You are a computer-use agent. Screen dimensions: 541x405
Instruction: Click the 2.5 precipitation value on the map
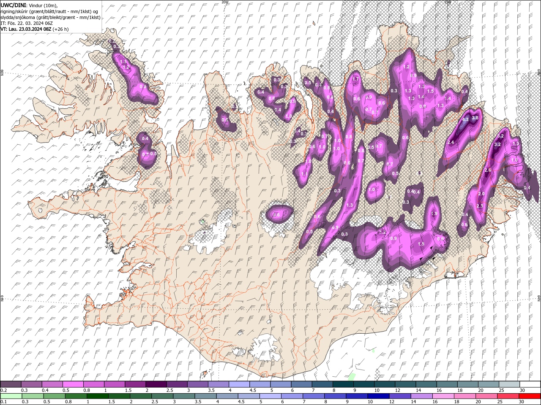point(480,206)
